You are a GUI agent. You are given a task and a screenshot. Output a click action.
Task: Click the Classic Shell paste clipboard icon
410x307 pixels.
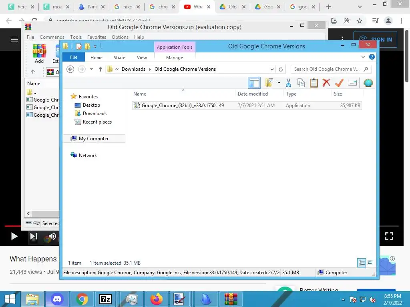pyautogui.click(x=314, y=83)
